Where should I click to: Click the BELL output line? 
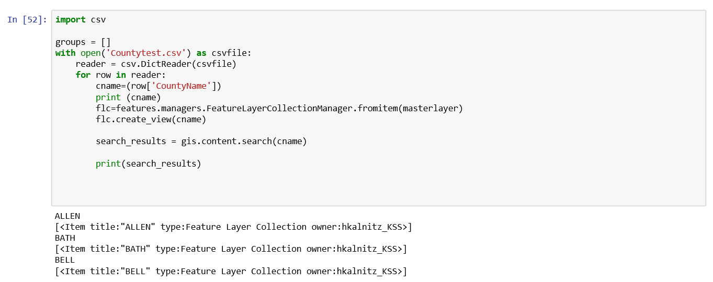click(x=65, y=260)
